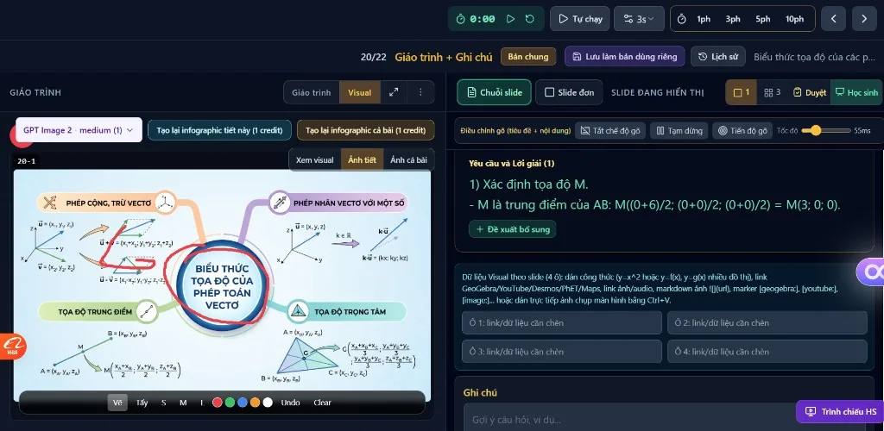This screenshot has height=431, width=884.
Task: Select the Vẽ draw tool
Action: (x=117, y=403)
